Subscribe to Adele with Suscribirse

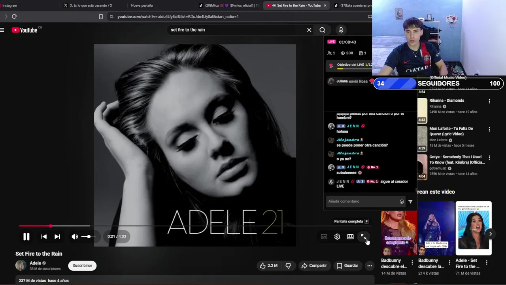point(82,266)
